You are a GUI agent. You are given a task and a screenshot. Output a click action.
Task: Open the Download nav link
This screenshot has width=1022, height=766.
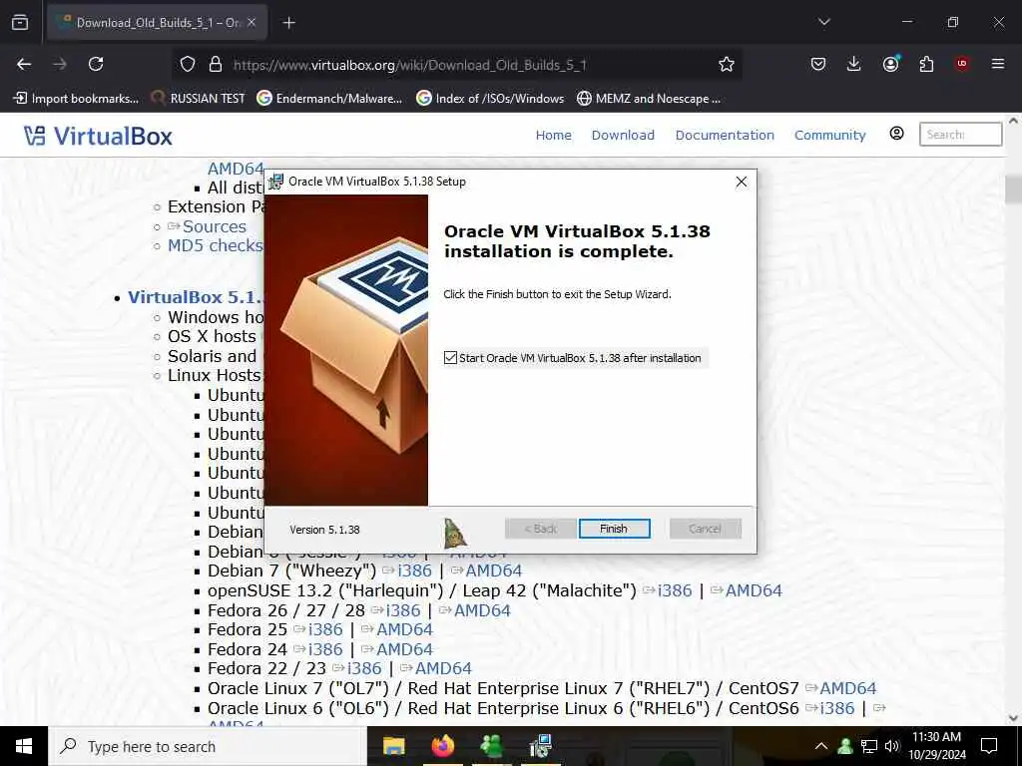(x=623, y=135)
